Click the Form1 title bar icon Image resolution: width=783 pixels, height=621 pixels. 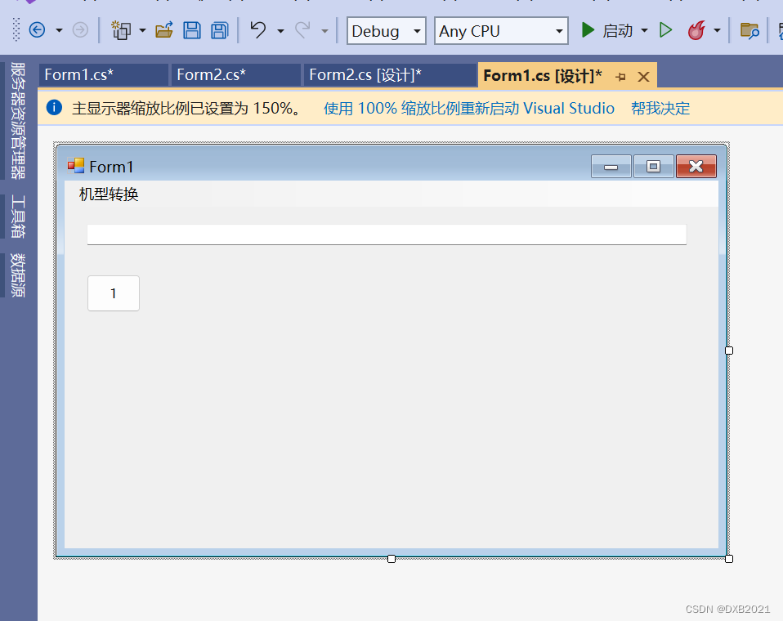(76, 166)
